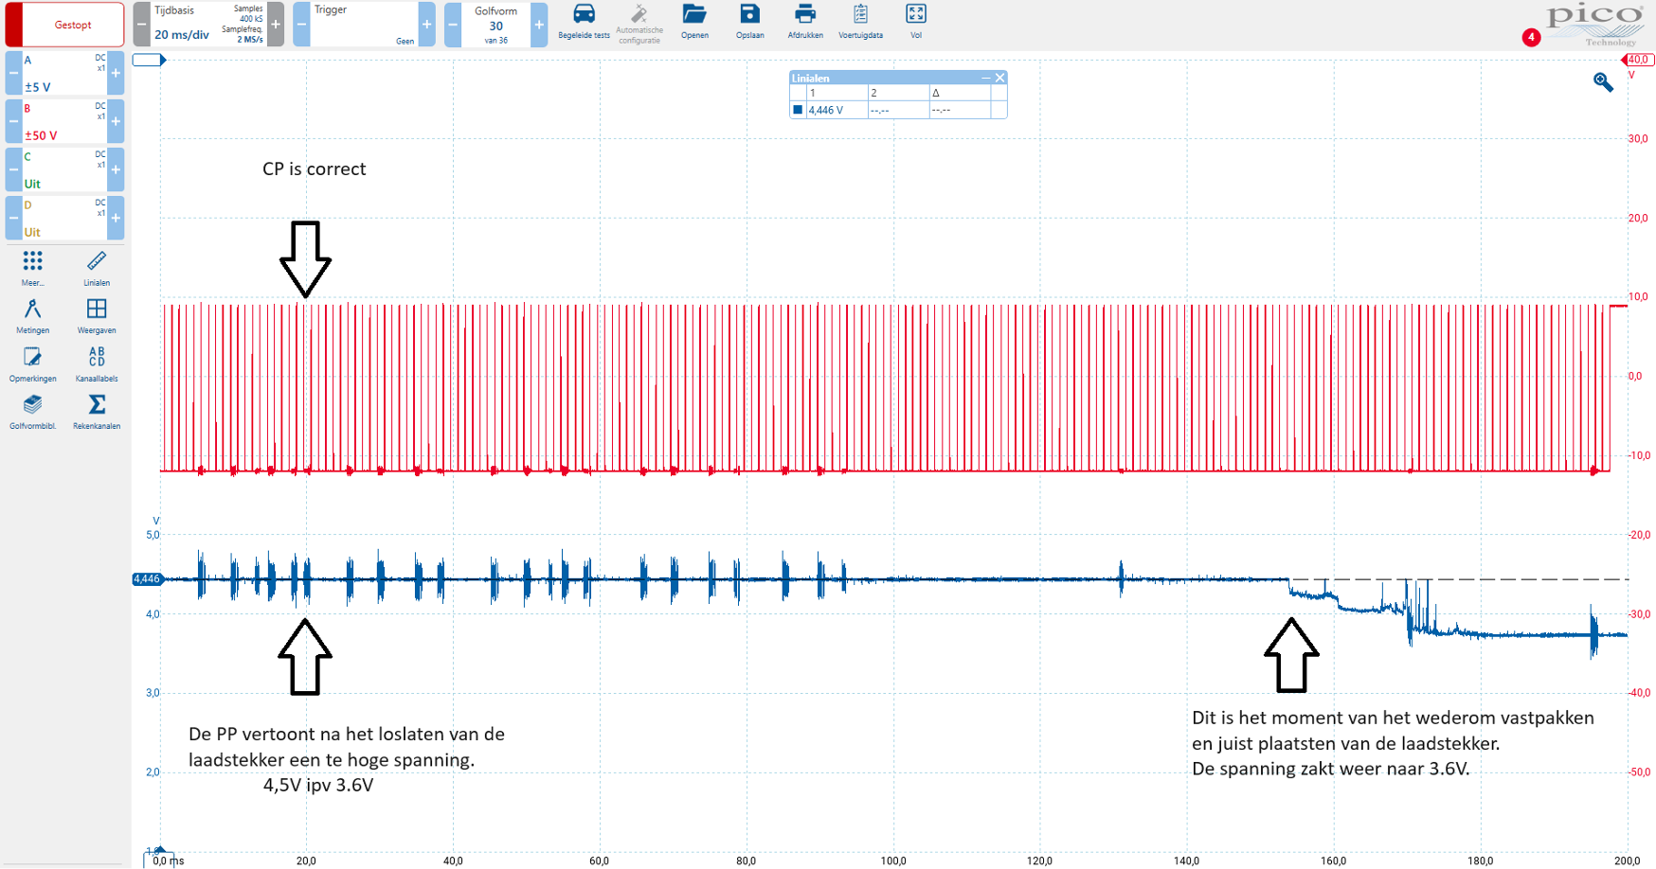This screenshot has height=869, width=1656.
Task: Decrease the Tijdbasis timebase with minus
Action: (141, 25)
